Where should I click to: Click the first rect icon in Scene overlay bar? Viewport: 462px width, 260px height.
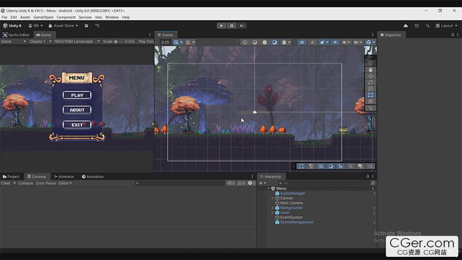pyautogui.click(x=301, y=167)
